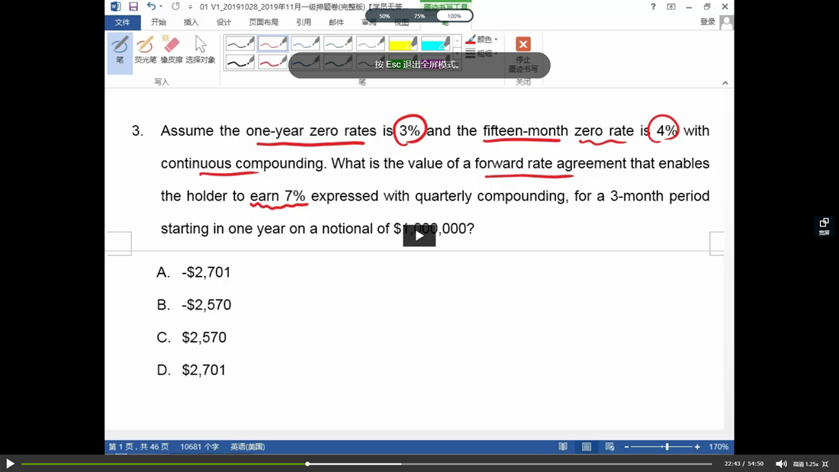The width and height of the screenshot is (839, 472).
Task: Zoom in with the plus button
Action: 697,447
